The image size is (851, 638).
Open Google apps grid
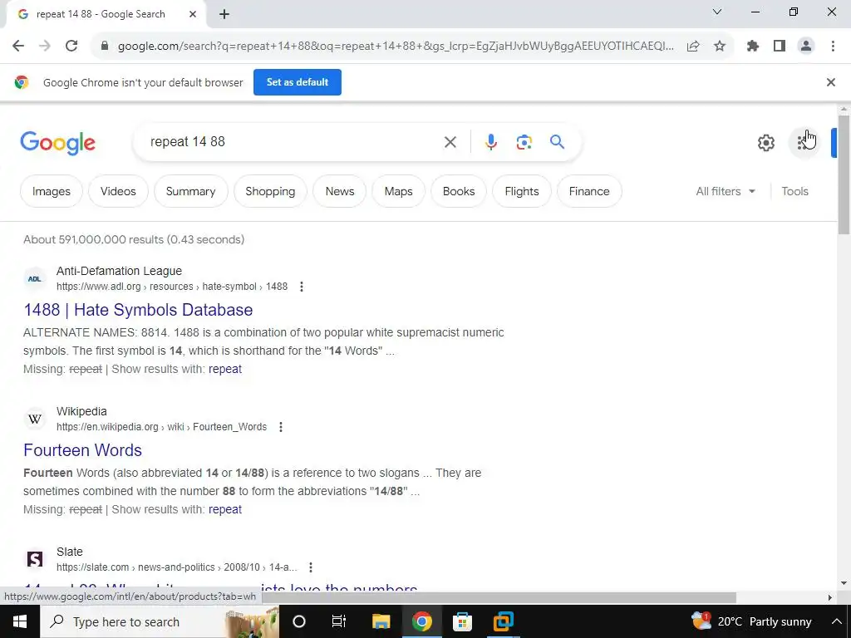804,143
